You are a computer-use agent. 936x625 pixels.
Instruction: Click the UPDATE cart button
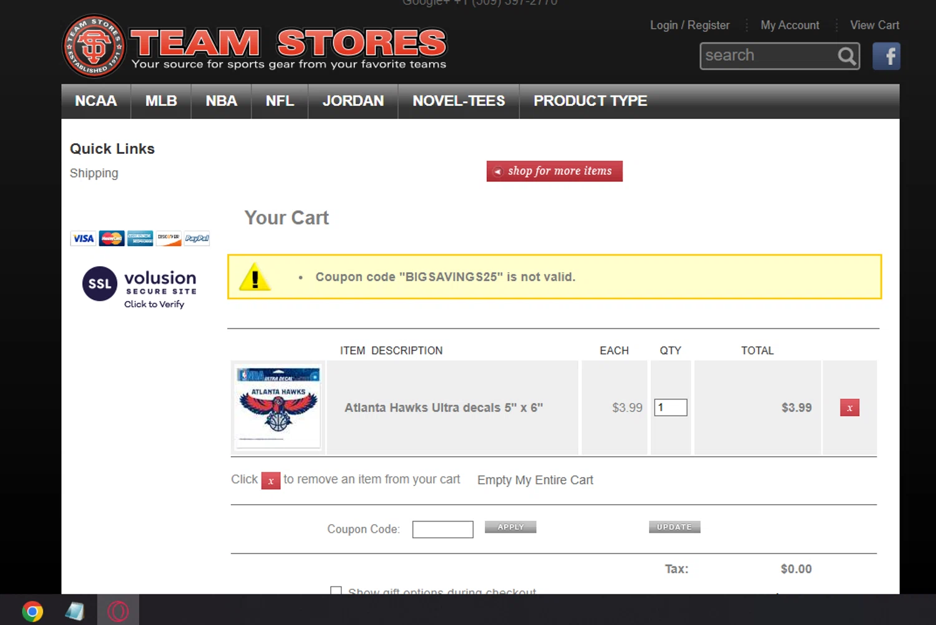coord(675,527)
